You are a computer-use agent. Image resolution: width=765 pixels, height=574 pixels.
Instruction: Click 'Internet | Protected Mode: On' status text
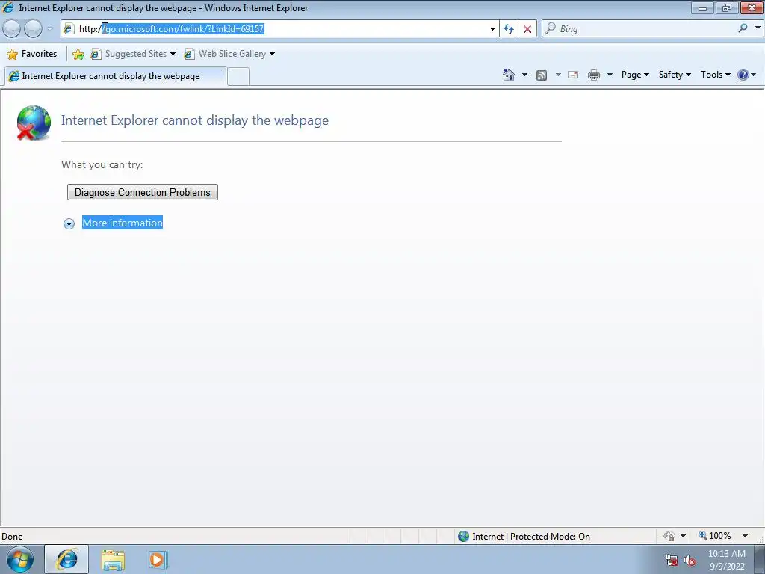point(531,537)
